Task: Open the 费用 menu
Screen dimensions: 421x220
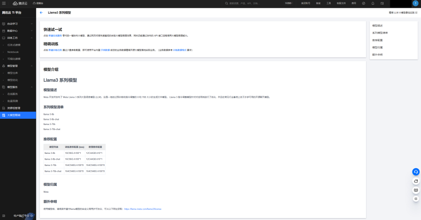Action: click(x=354, y=3)
